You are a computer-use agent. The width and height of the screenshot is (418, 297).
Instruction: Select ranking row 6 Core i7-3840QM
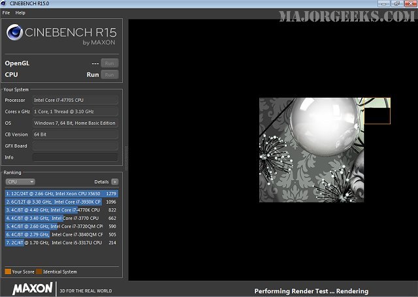click(61, 234)
